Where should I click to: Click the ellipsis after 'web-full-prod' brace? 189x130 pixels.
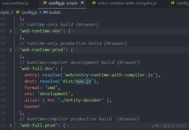point(68,125)
